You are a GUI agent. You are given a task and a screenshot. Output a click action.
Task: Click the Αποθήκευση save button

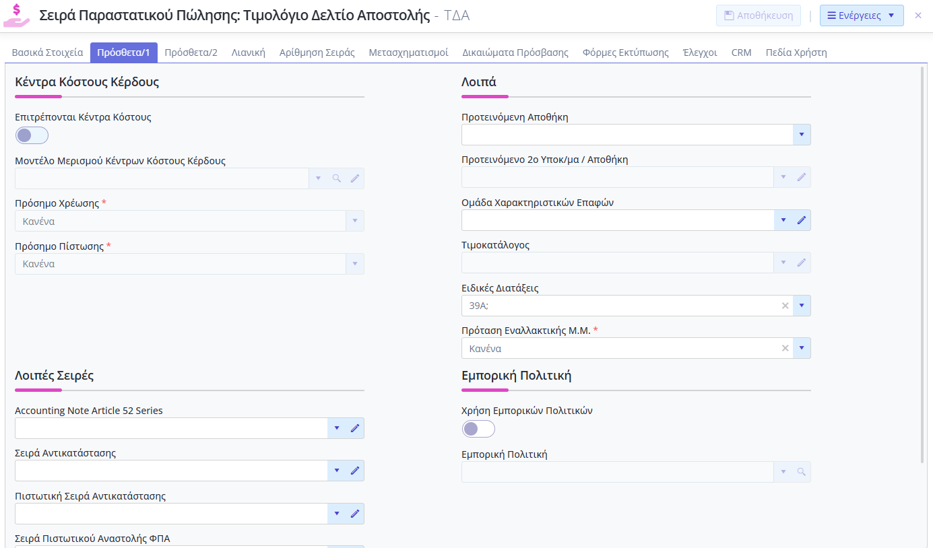click(x=759, y=15)
